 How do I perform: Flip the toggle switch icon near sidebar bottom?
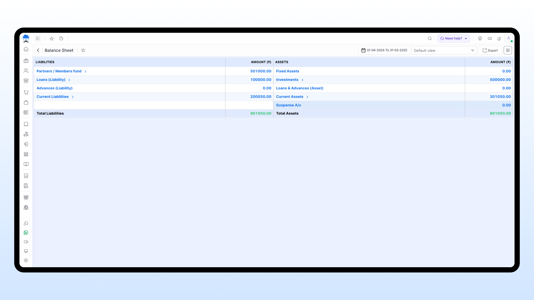pyautogui.click(x=26, y=242)
